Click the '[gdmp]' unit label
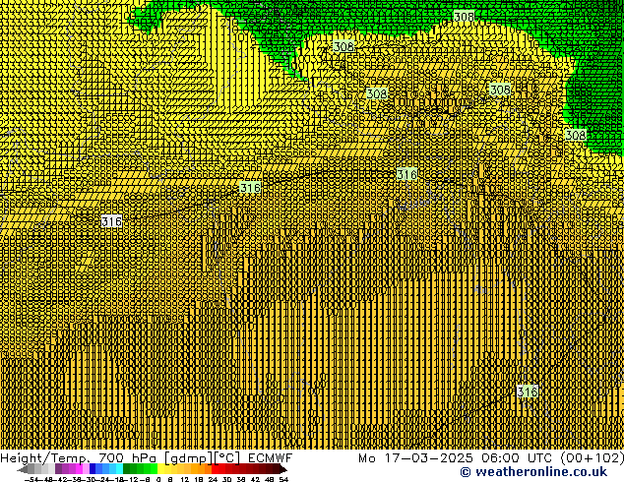The image size is (624, 482). 188,458
